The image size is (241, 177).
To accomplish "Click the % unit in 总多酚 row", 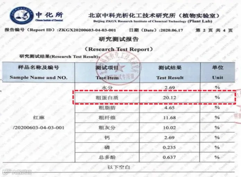I will [217, 157].
